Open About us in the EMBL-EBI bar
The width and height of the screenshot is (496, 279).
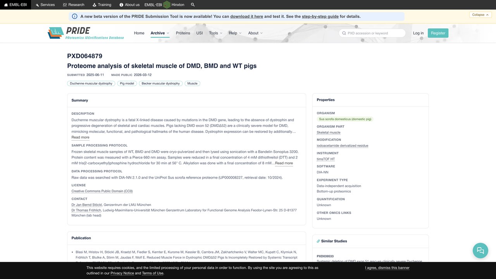coord(129,5)
